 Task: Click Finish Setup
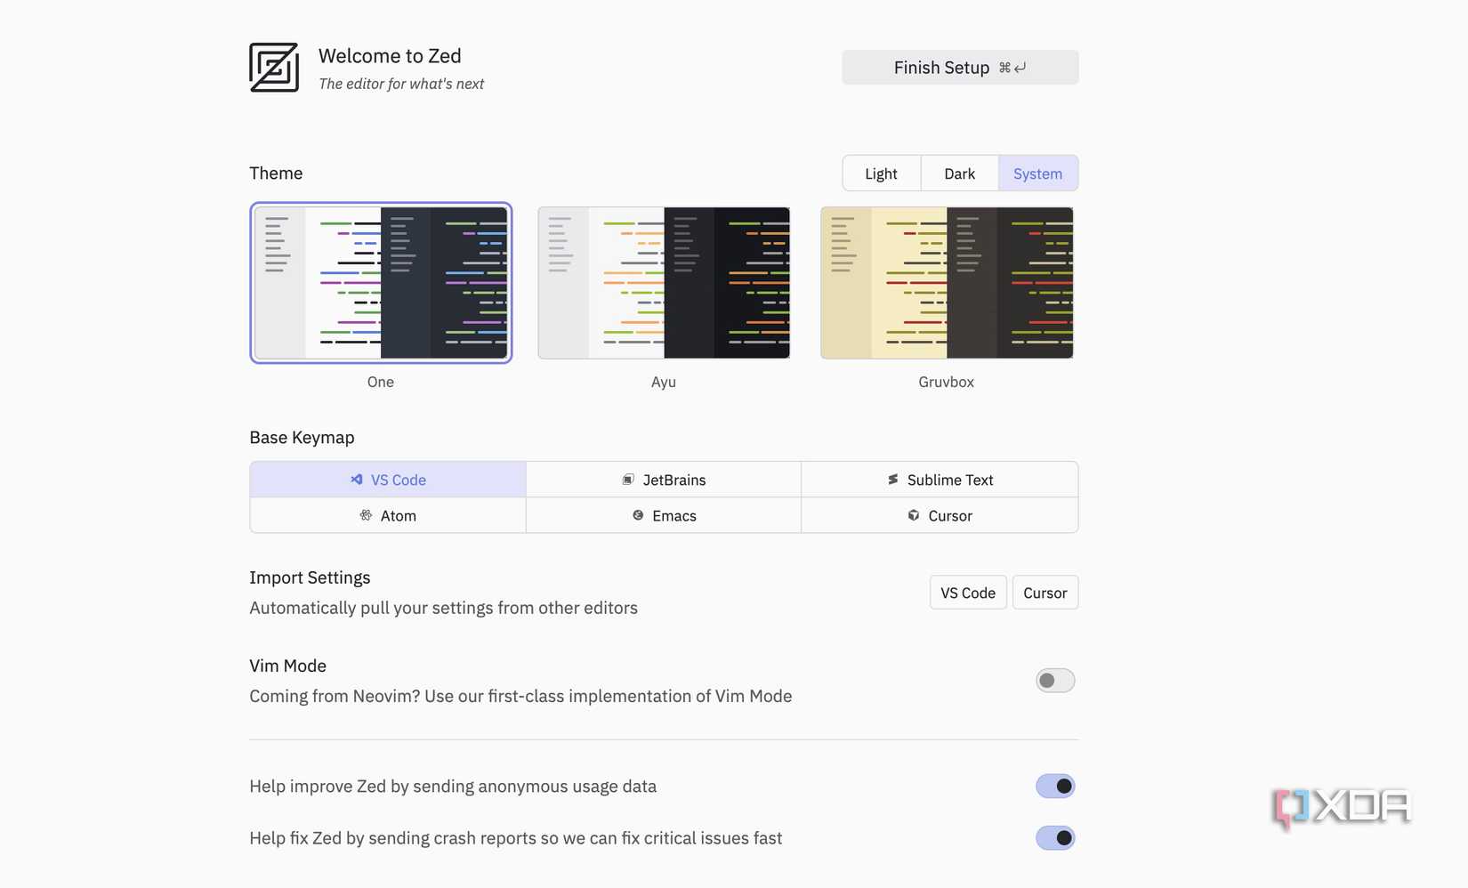(959, 67)
